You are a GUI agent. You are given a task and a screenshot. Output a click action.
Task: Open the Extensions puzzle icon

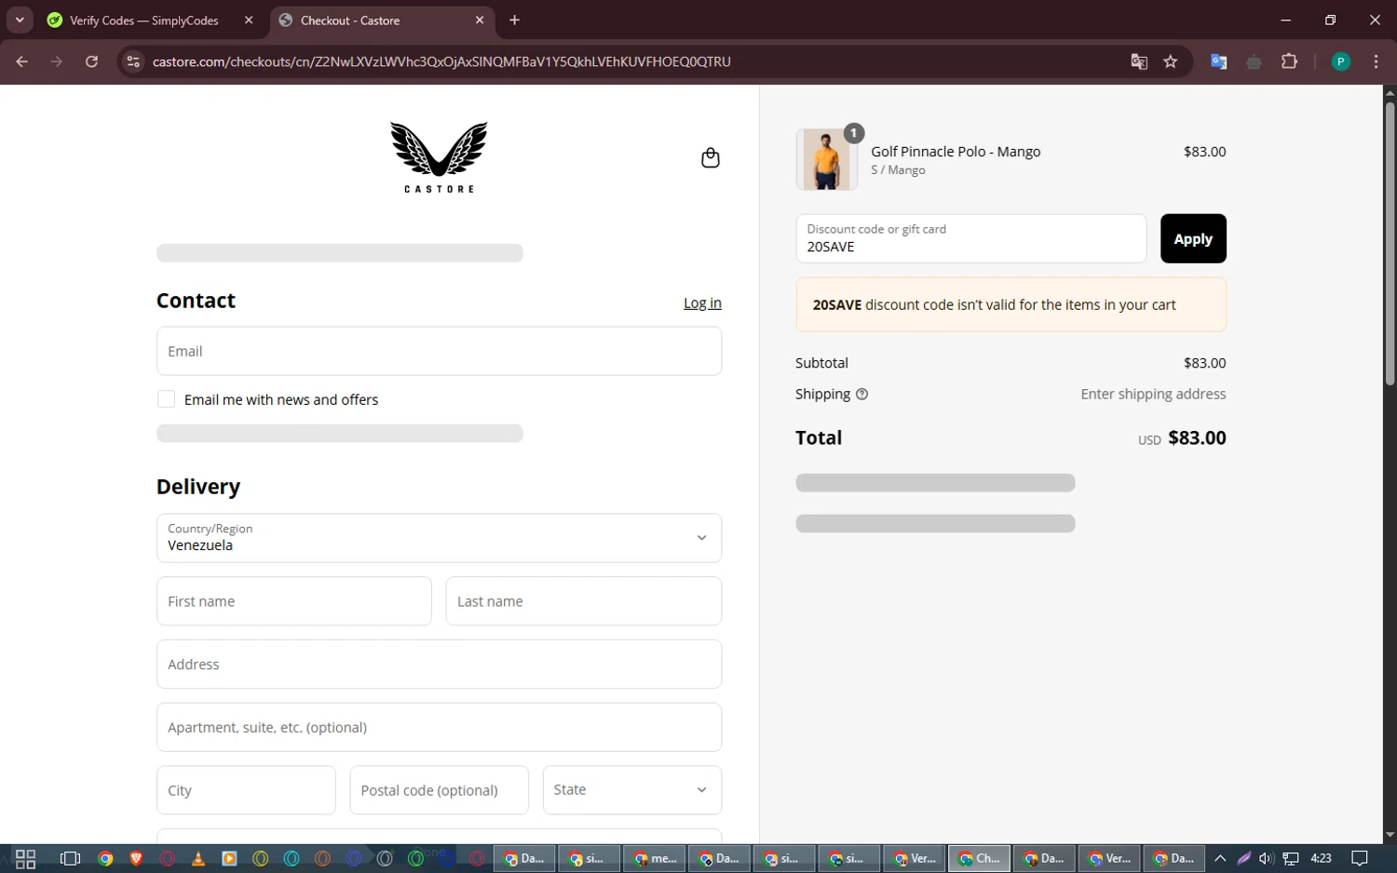pyautogui.click(x=1289, y=61)
